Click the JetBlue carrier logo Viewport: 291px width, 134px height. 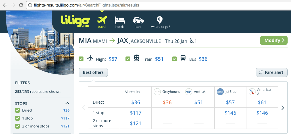click(x=220, y=92)
